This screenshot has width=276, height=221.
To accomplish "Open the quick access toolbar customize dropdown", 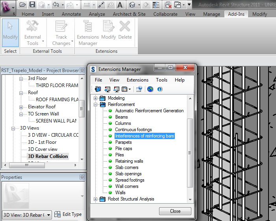I will [x=189, y=4].
